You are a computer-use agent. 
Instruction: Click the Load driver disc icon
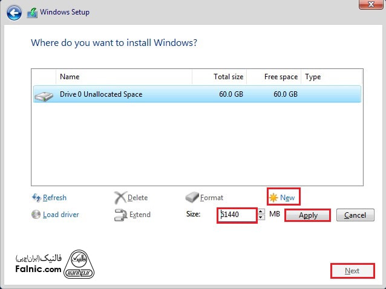pos(36,215)
